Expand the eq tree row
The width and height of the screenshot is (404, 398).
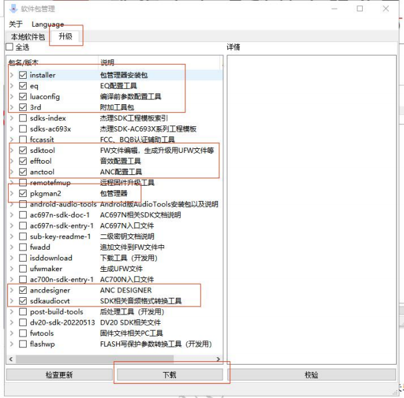click(11, 86)
